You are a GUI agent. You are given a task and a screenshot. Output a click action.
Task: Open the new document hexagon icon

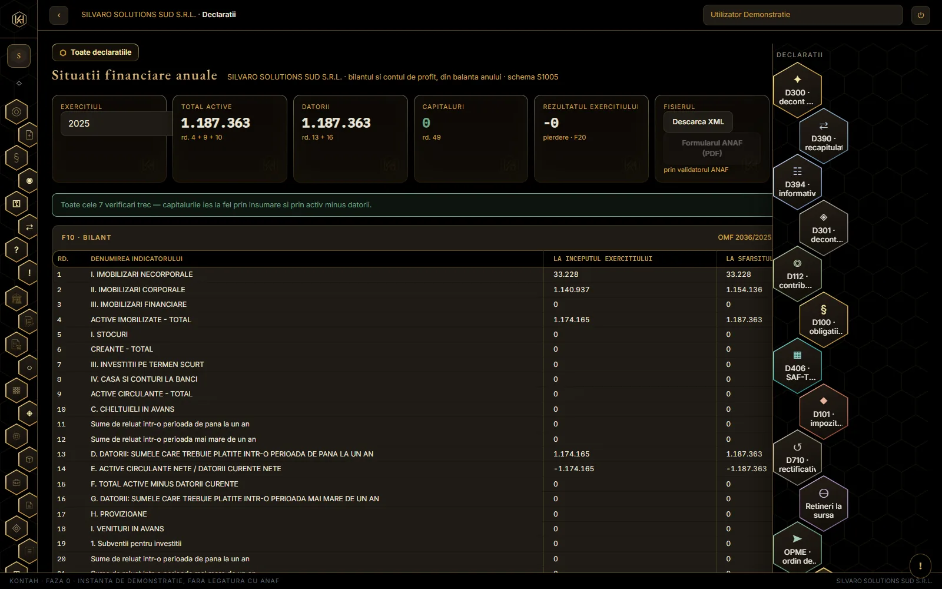point(29,135)
